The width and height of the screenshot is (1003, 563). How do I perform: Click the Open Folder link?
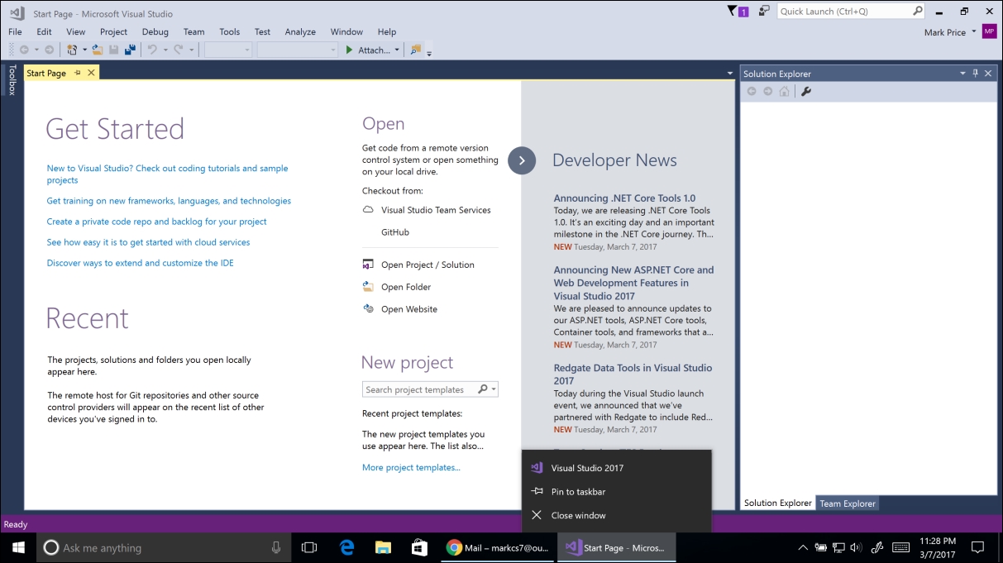[406, 287]
